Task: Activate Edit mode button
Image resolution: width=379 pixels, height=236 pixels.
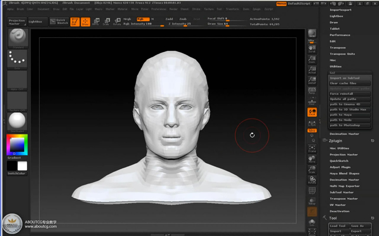Action: 75,22
